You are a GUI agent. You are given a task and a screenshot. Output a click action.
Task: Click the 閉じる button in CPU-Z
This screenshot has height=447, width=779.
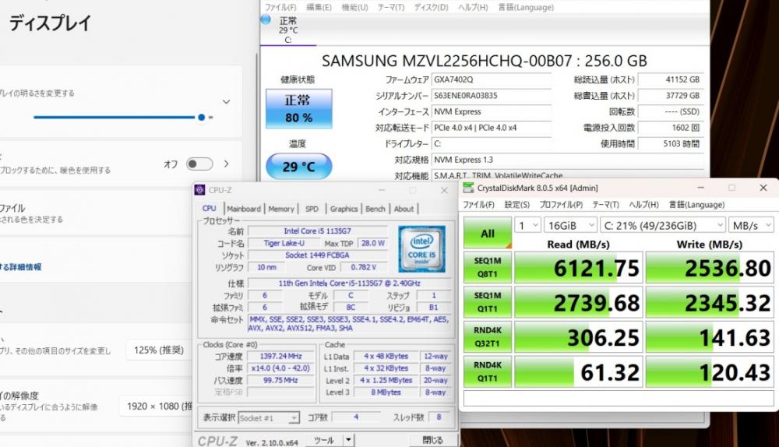click(432, 440)
